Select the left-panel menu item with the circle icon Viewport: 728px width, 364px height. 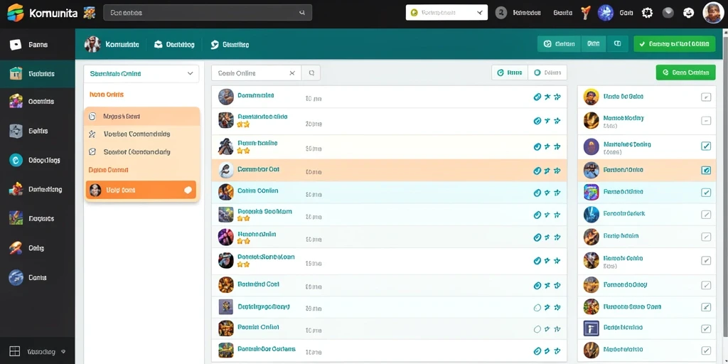[142, 117]
